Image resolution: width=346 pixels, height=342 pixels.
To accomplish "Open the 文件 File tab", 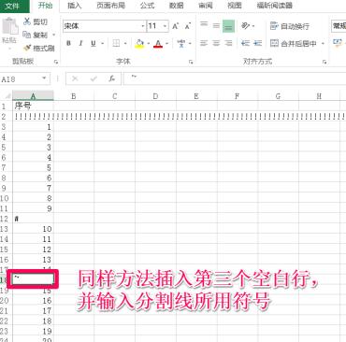I will pyautogui.click(x=12, y=6).
